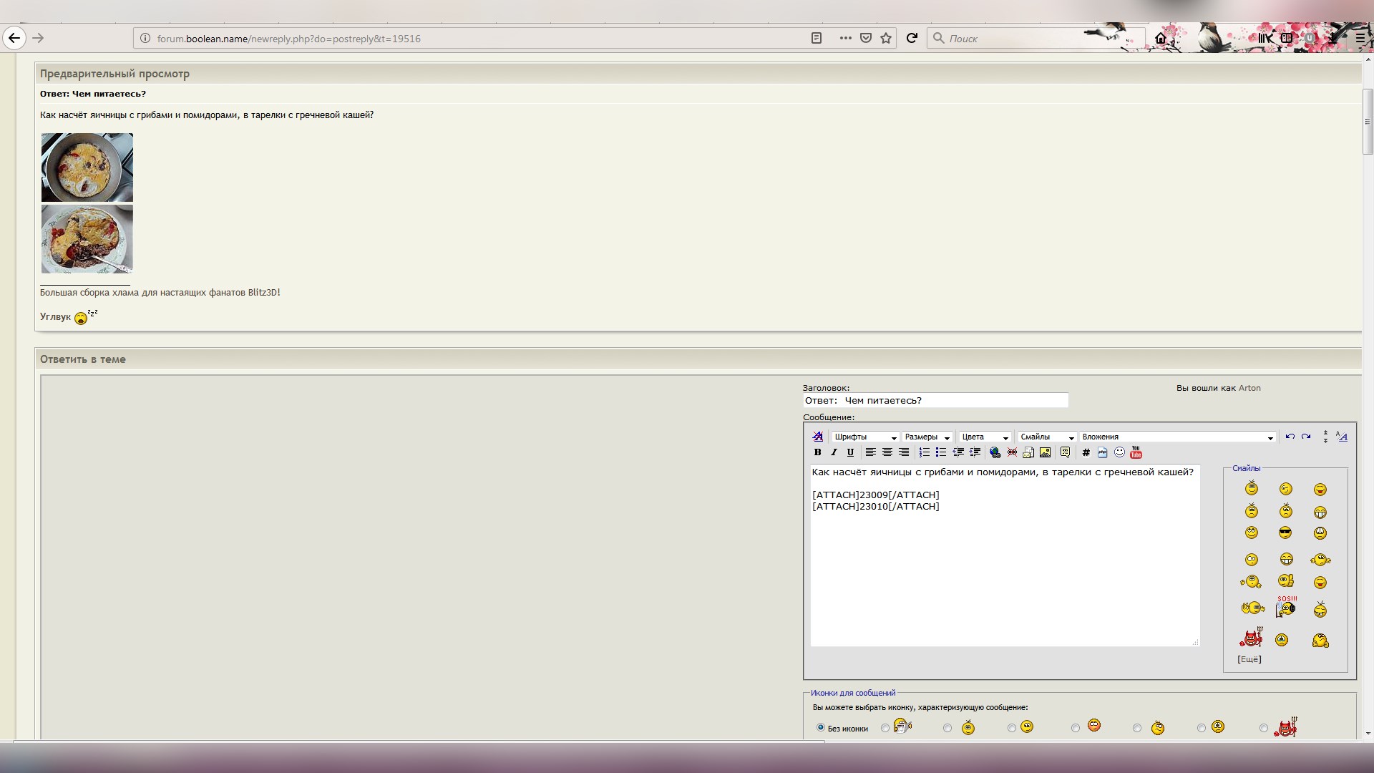
Task: Toggle bold formatting in editor
Action: [x=817, y=452]
